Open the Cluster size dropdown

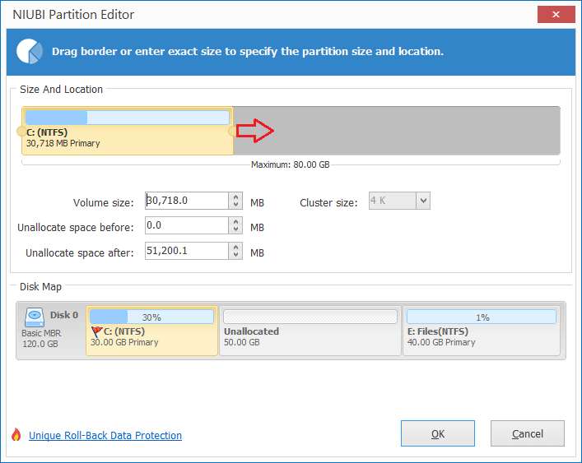tap(423, 201)
